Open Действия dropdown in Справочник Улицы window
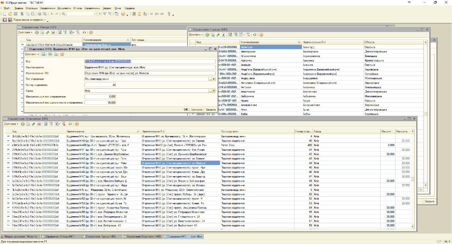The image size is (452, 244). pyautogui.click(x=25, y=32)
